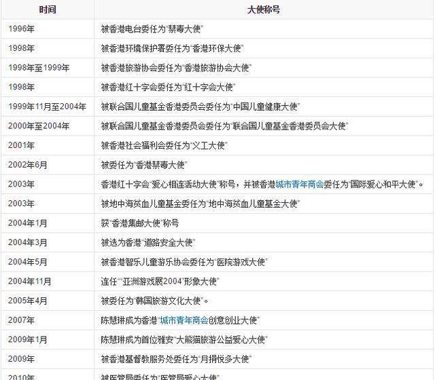Select the "中国儿童健康大使" description

pyautogui.click(x=201, y=107)
